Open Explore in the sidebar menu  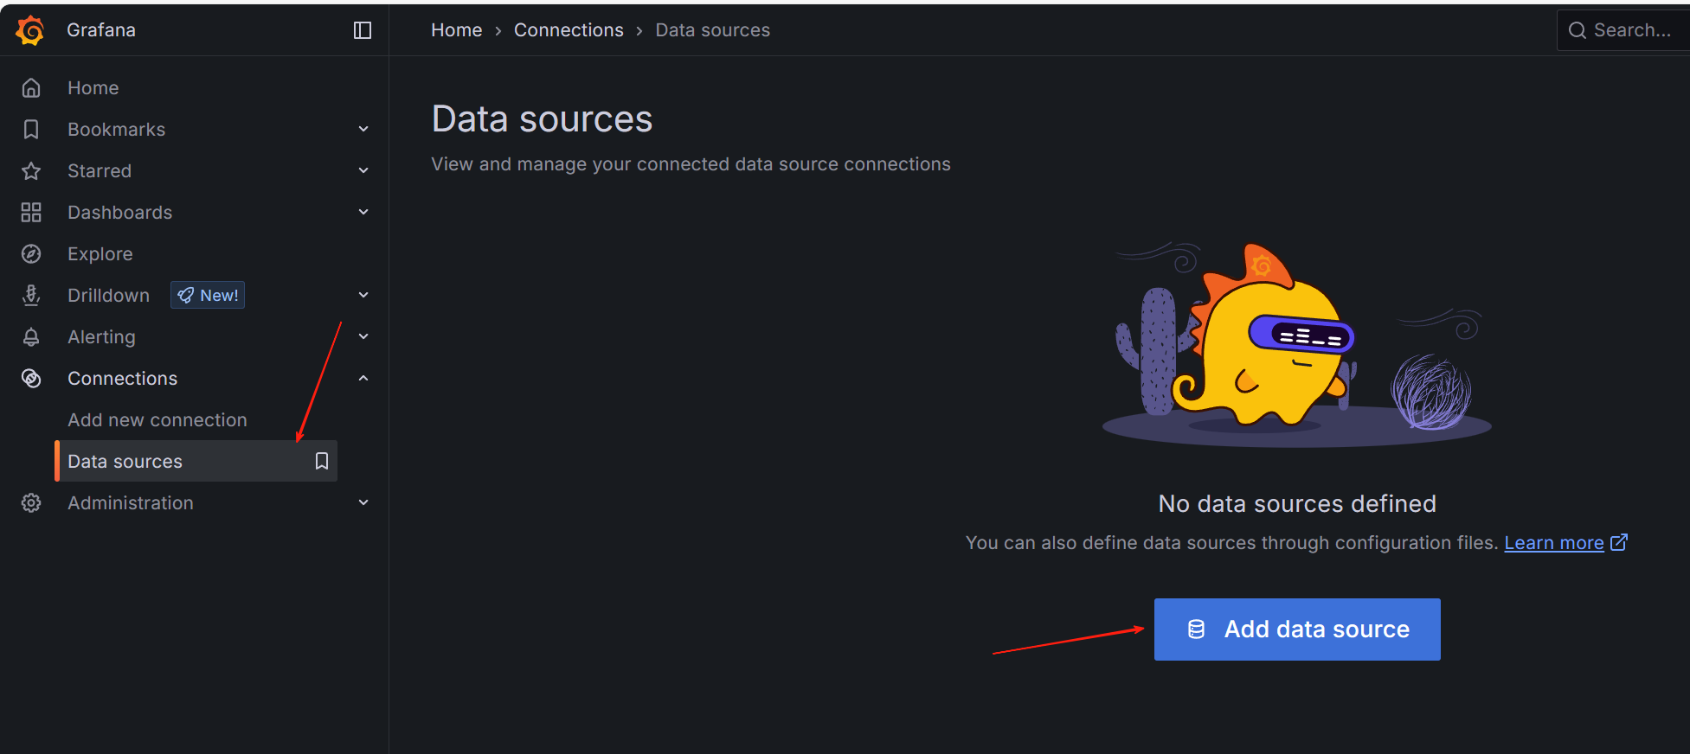[x=100, y=254]
